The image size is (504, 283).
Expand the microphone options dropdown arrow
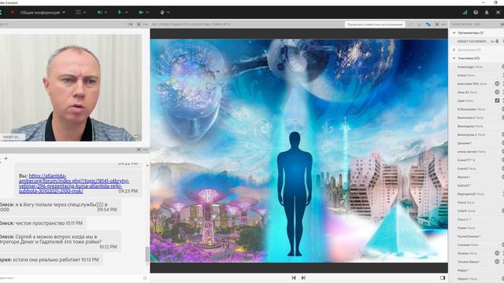127,13
